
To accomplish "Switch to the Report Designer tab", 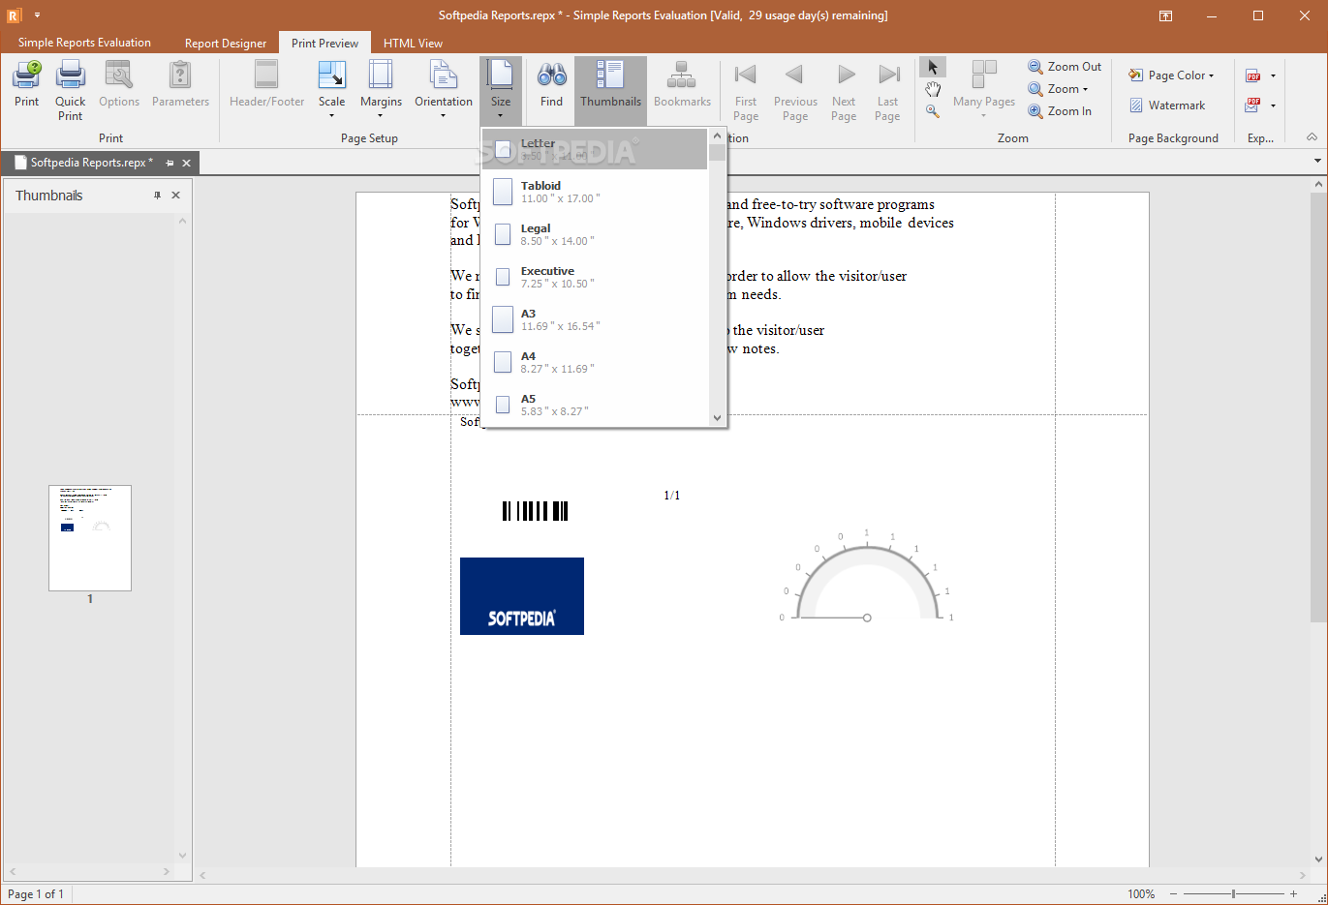I will pyautogui.click(x=225, y=44).
